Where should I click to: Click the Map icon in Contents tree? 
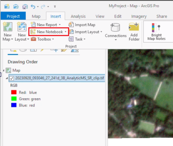pos(8,71)
